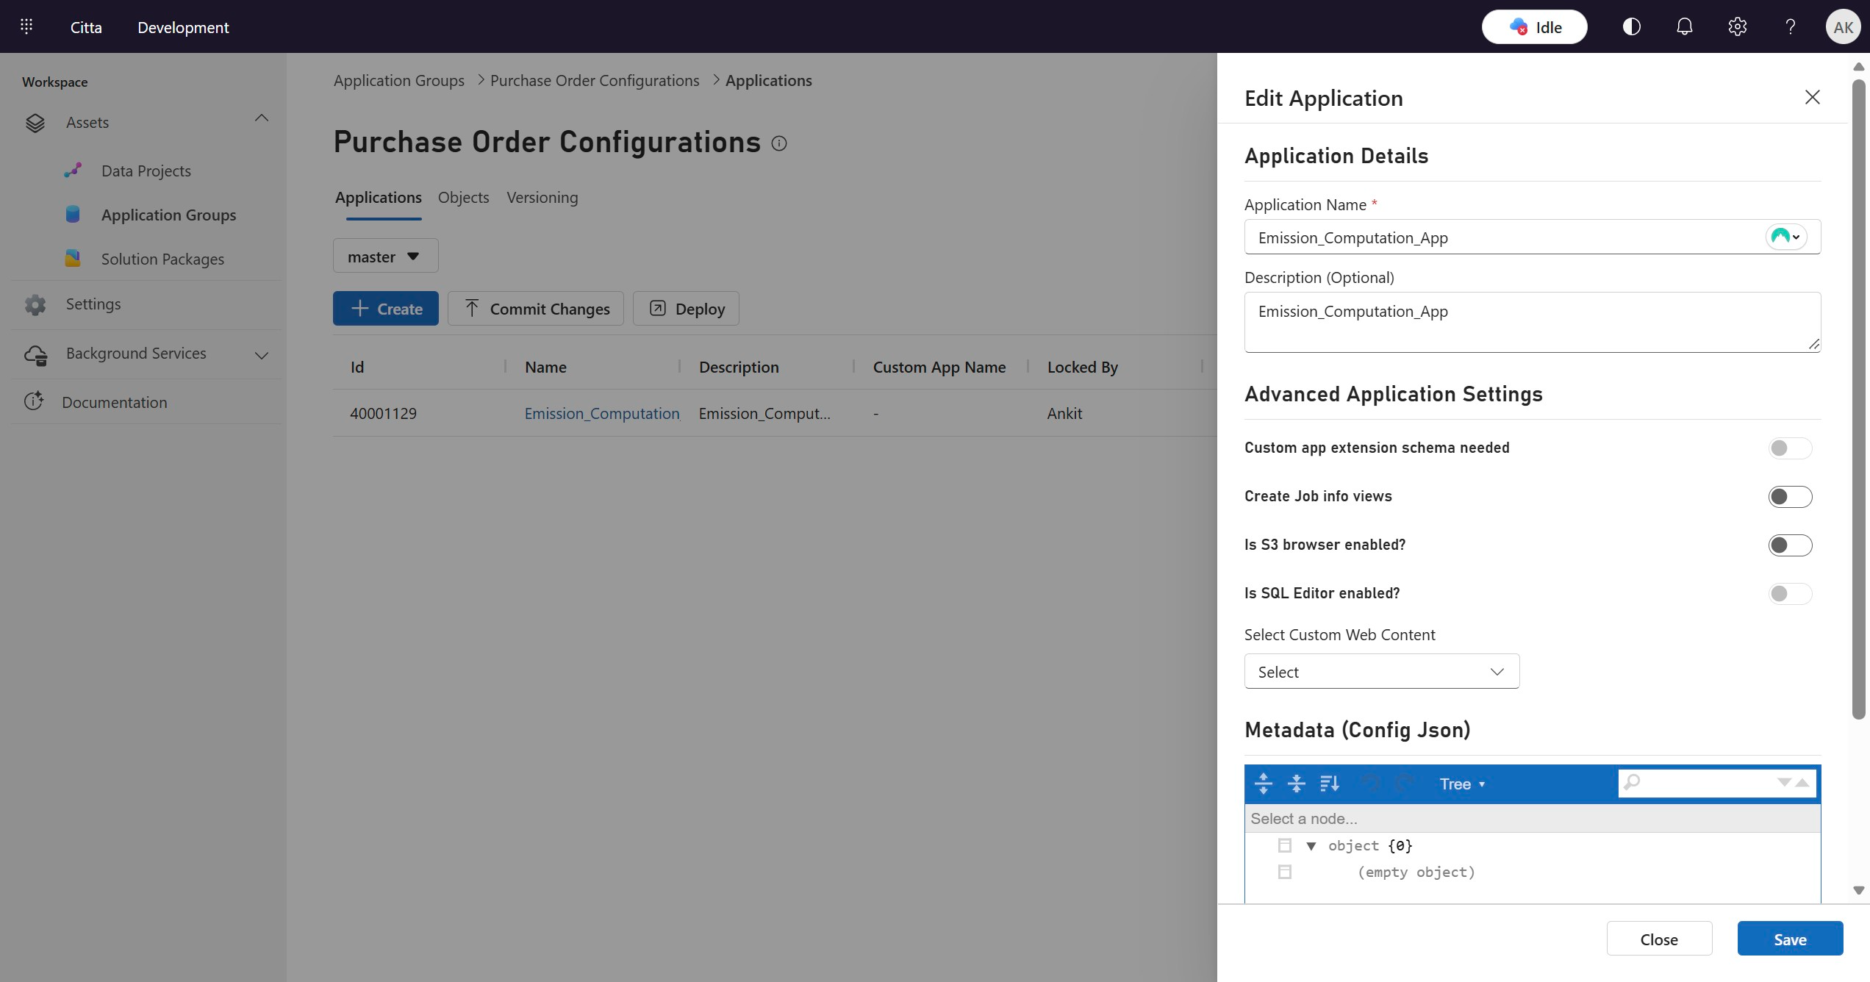
Task: Open the app launcher grid icon
Action: [26, 27]
